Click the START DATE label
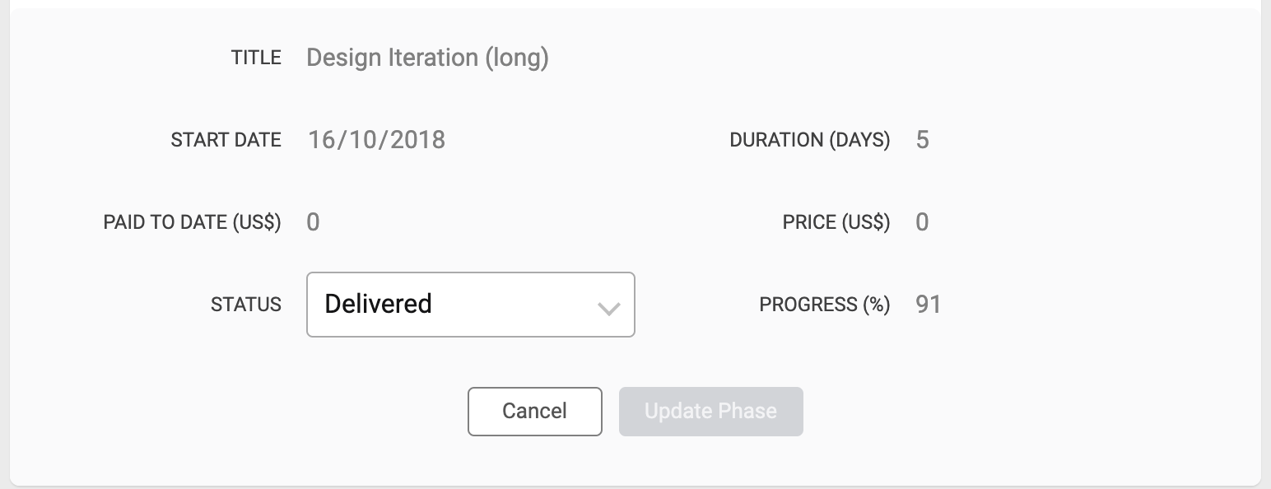This screenshot has width=1271, height=489. point(226,140)
